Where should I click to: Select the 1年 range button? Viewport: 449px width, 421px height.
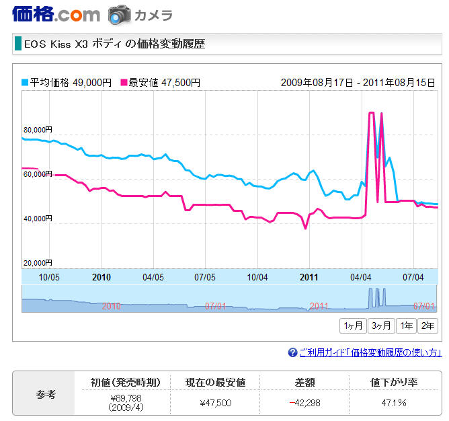click(x=407, y=326)
